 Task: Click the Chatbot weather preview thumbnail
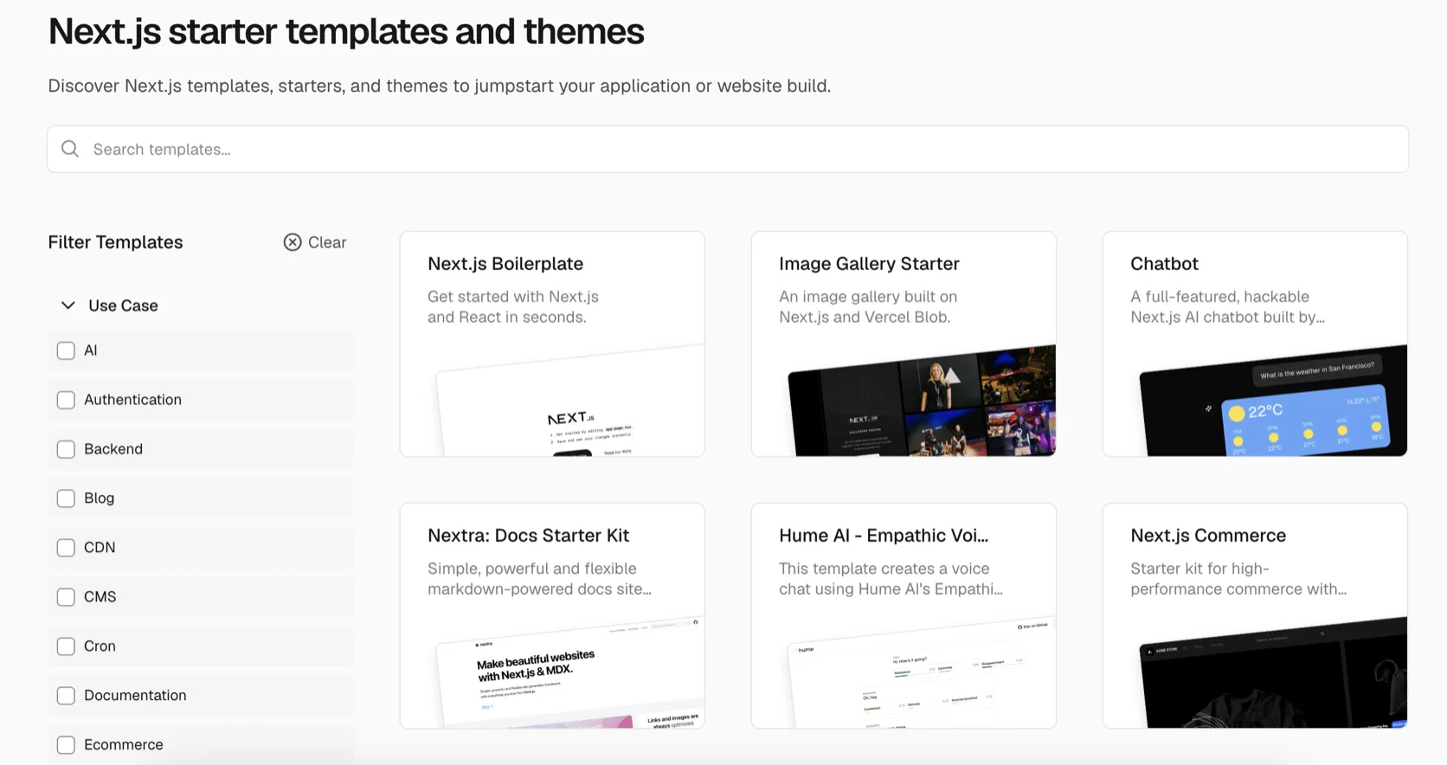click(x=1273, y=401)
